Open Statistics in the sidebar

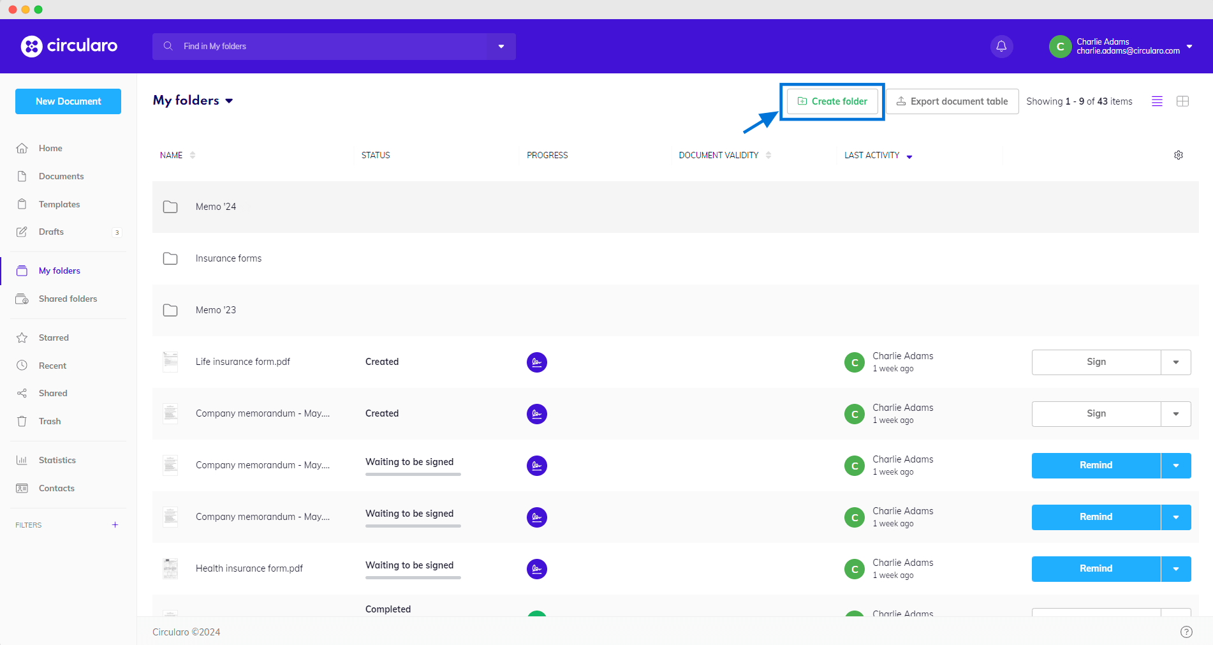pyautogui.click(x=57, y=461)
